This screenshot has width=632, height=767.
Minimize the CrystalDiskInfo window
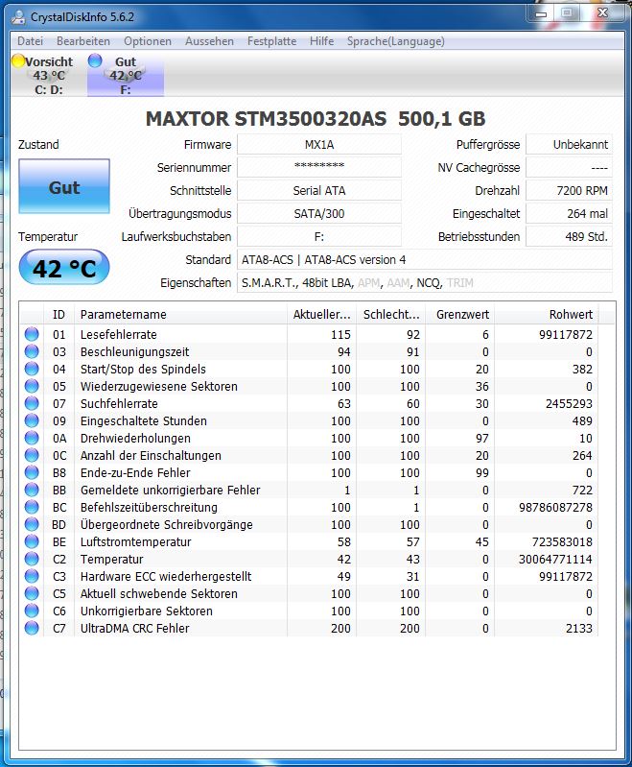tap(541, 13)
